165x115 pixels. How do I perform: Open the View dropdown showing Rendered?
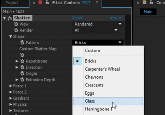[x=98, y=24]
